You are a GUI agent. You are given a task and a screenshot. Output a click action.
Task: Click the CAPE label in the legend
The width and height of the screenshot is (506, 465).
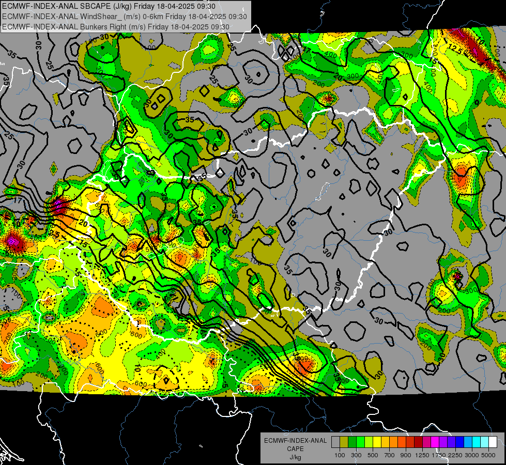click(295, 449)
